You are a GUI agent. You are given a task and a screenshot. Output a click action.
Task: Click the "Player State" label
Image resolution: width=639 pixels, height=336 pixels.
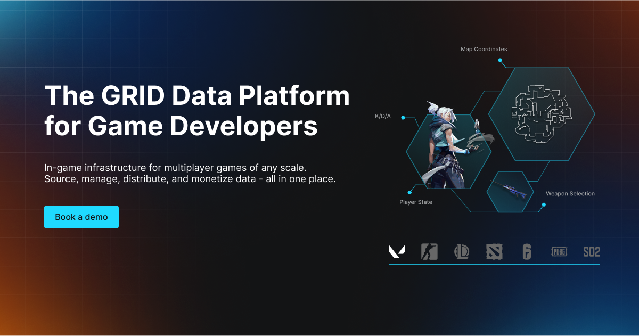416,202
